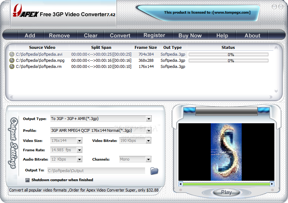The height and width of the screenshot is (203, 288).
Task: Open the Register dialog
Action: [154, 35]
